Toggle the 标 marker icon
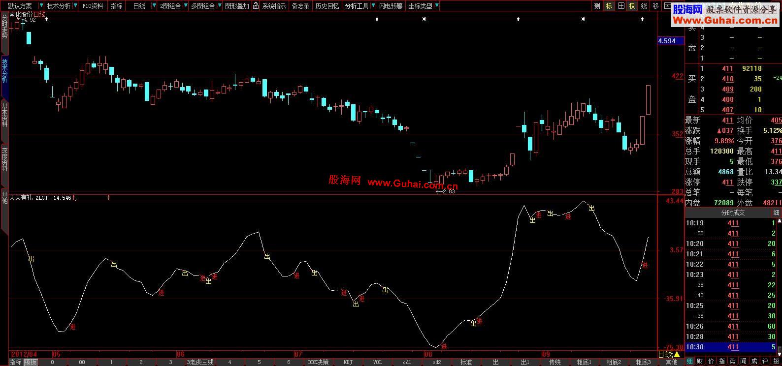Viewport: 782px width, 366px height. (609, 6)
